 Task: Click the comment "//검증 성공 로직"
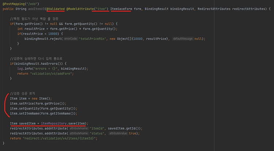pos(23,94)
